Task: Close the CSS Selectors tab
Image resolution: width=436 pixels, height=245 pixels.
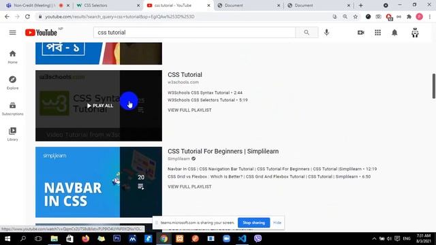Action: pos(138,5)
